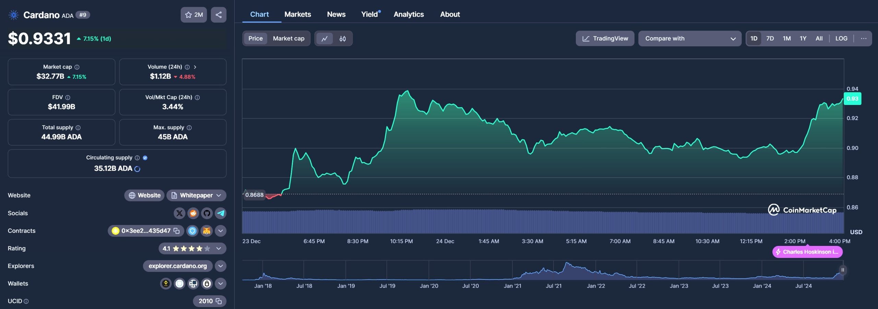Image resolution: width=878 pixels, height=309 pixels.
Task: Expand more Explorers chevron
Action: 221,266
